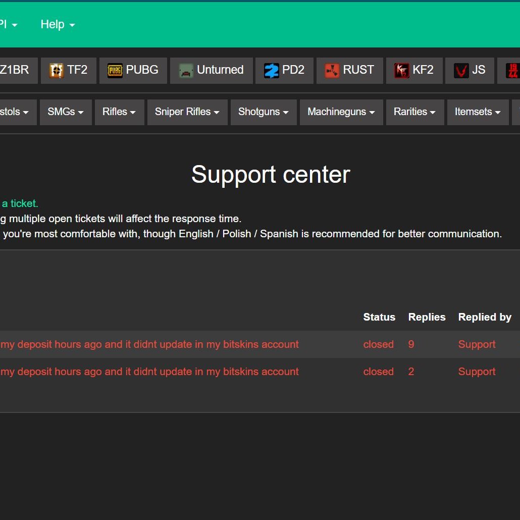Open the Shotguns dropdown
The width and height of the screenshot is (520, 520).
(264, 112)
